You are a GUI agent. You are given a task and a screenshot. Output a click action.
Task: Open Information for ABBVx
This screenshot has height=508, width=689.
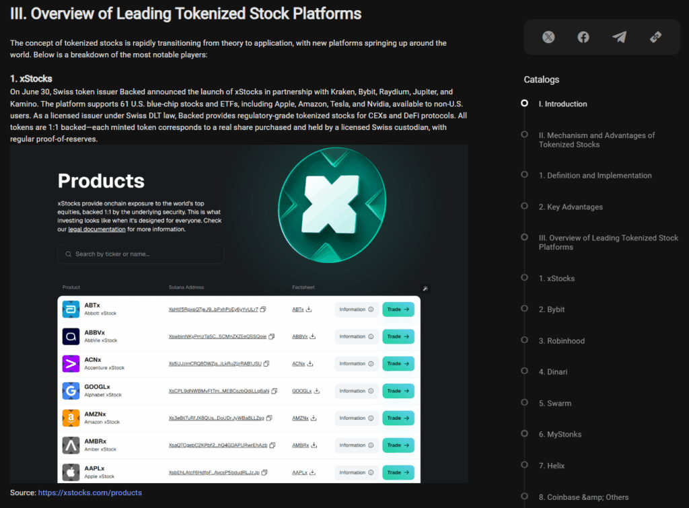357,336
